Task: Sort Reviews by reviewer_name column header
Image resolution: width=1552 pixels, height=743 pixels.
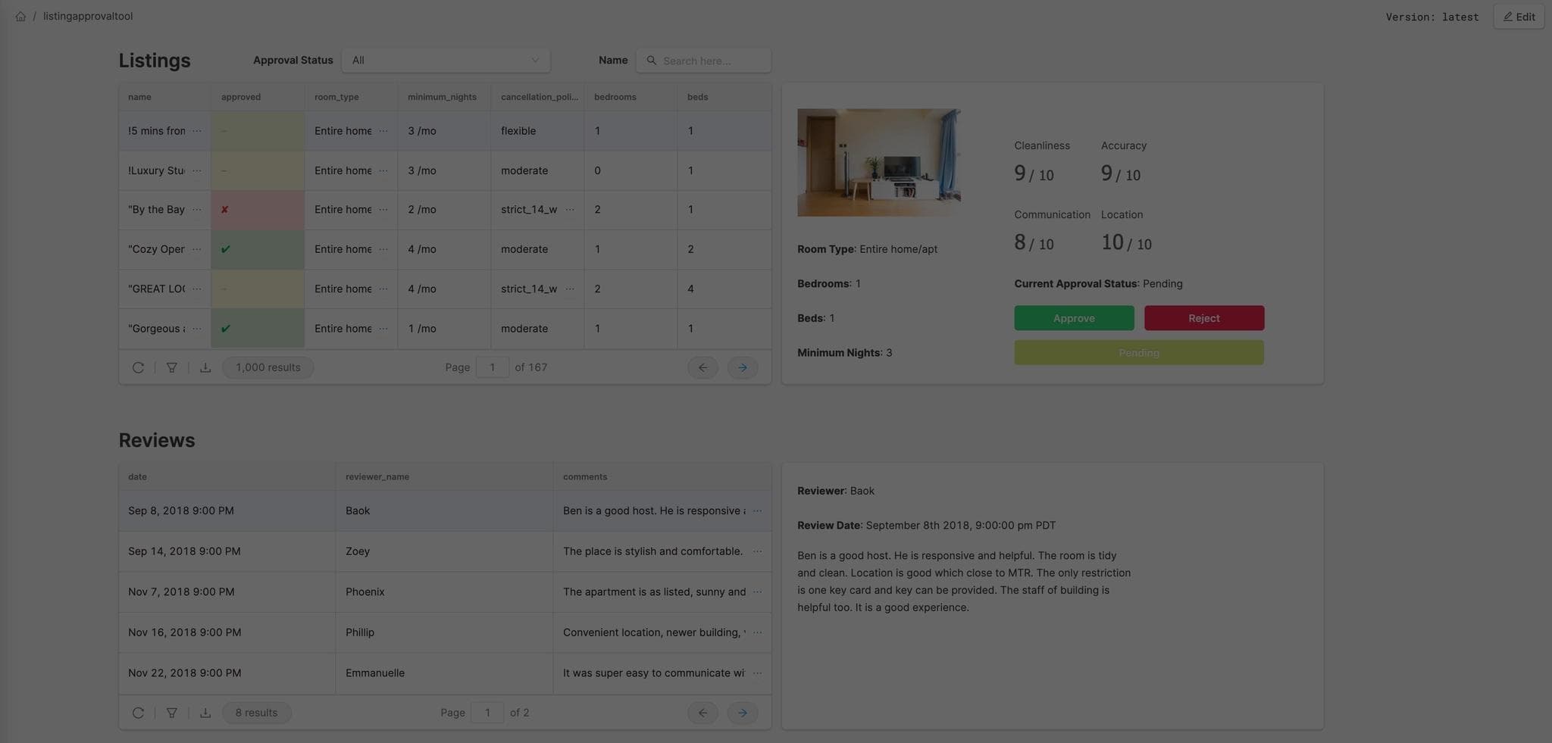Action: point(377,477)
